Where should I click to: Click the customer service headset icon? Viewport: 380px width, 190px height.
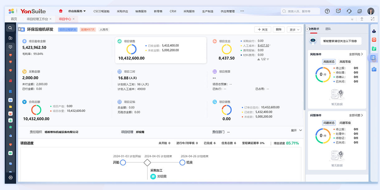pos(349,11)
